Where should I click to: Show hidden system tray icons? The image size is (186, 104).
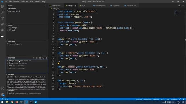163,102
